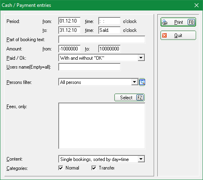Click the Amount from field
Image resolution: width=203 pixels, height=180 pixels.
pos(70,49)
